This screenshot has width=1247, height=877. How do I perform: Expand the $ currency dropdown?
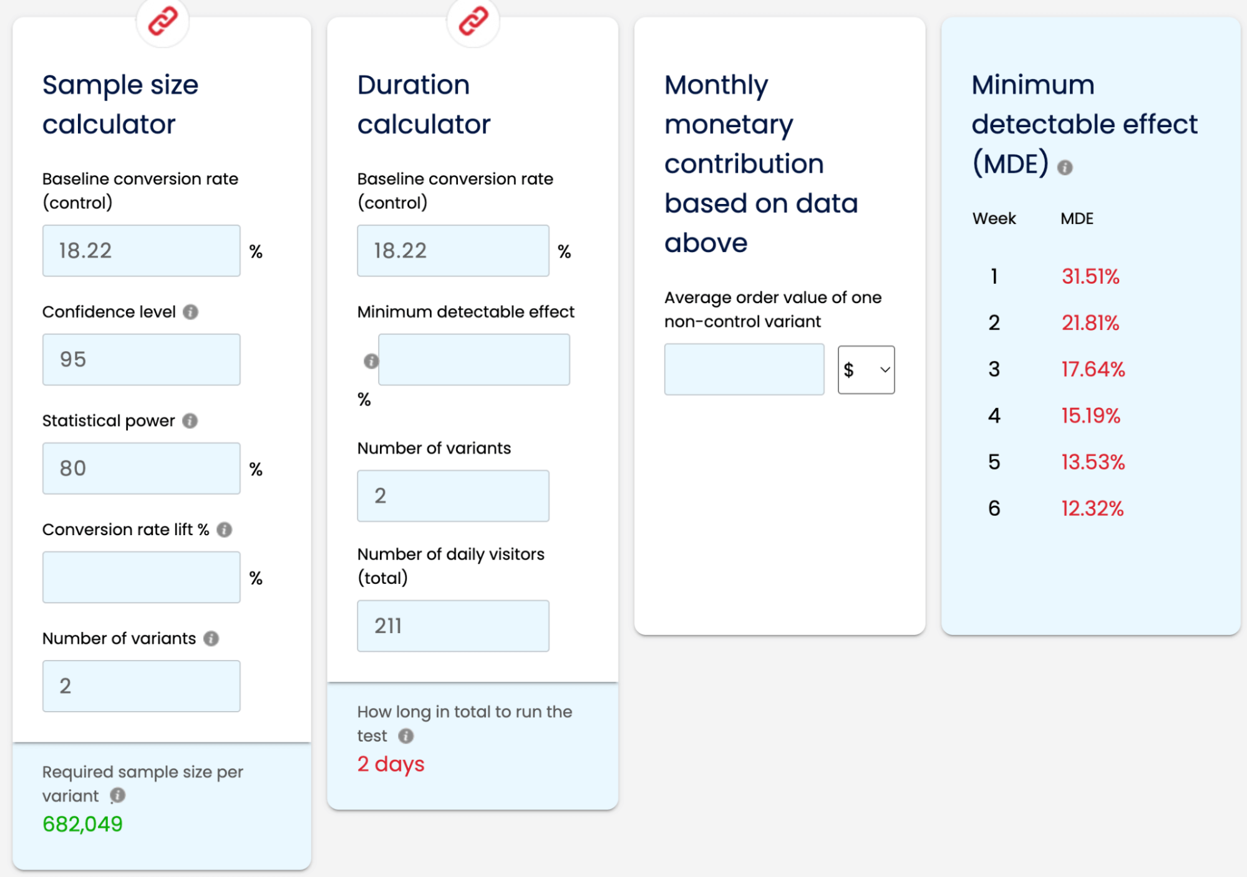(866, 370)
